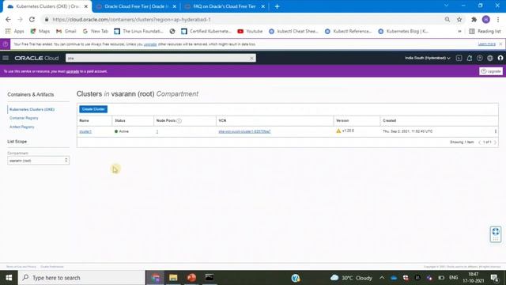Clear the console search box text

(251, 58)
